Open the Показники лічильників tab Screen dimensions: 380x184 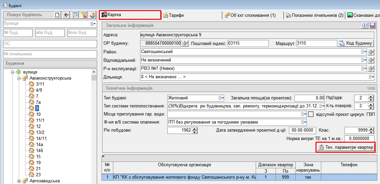click(314, 15)
